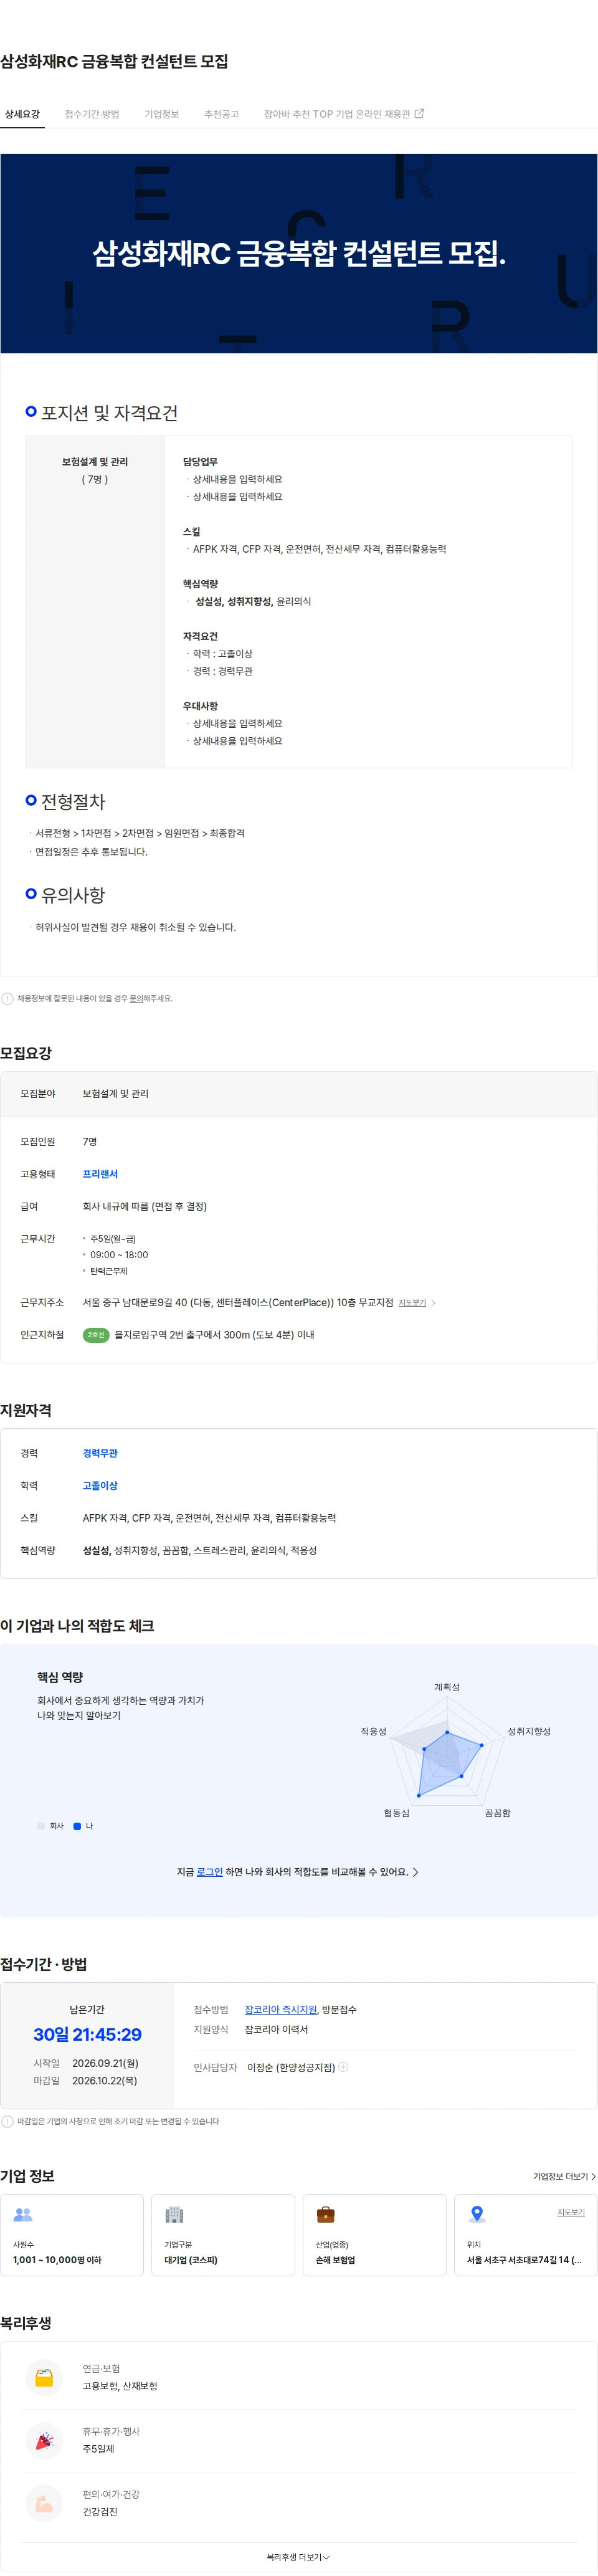The image size is (598, 2576).
Task: Click the page title 삼성화재RC 금융복합 컨설턴트 모집
Action: click(x=114, y=61)
